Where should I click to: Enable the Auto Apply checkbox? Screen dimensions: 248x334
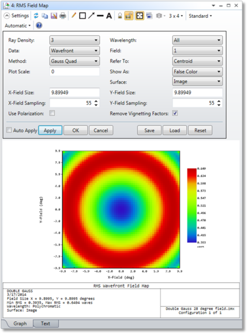click(9, 130)
